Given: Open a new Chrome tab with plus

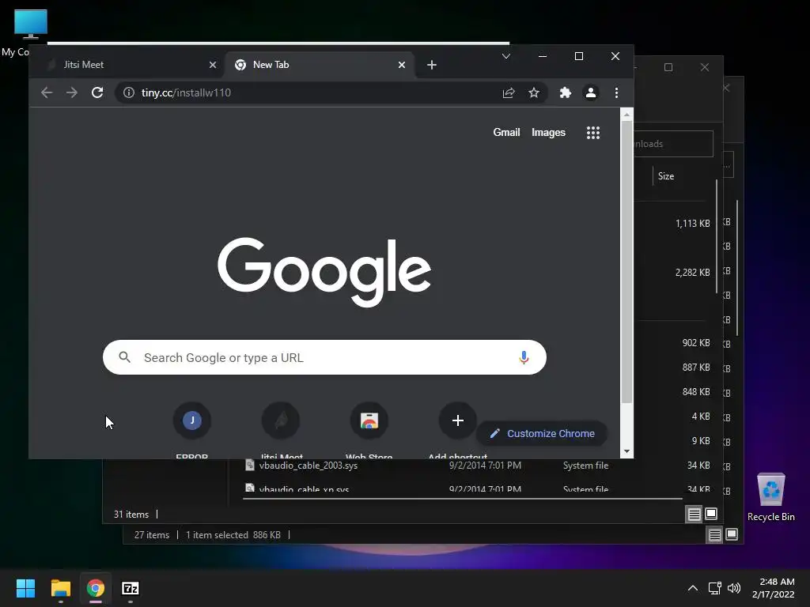Looking at the screenshot, I should [432, 65].
